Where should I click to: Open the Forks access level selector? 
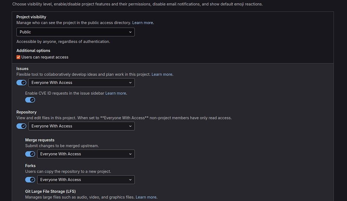86,180
